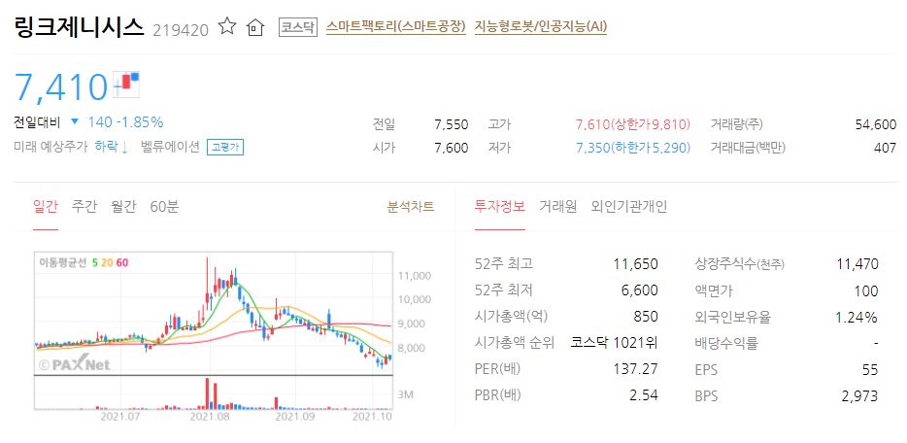This screenshot has height=443, width=907.
Task: Click the 코스닥 market badge
Action: pos(298,26)
